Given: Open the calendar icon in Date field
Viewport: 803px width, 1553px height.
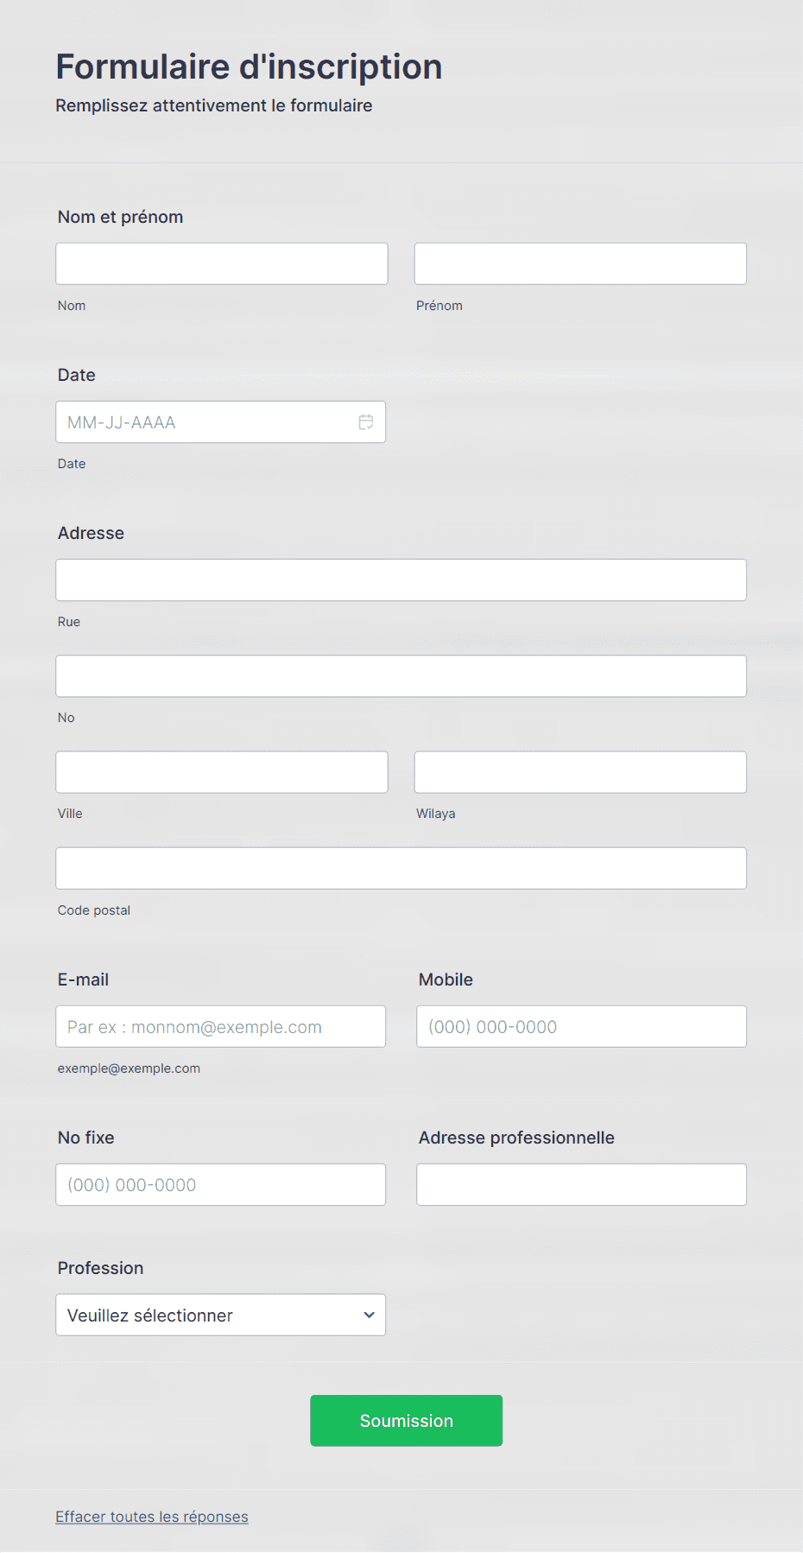Looking at the screenshot, I should [366, 422].
